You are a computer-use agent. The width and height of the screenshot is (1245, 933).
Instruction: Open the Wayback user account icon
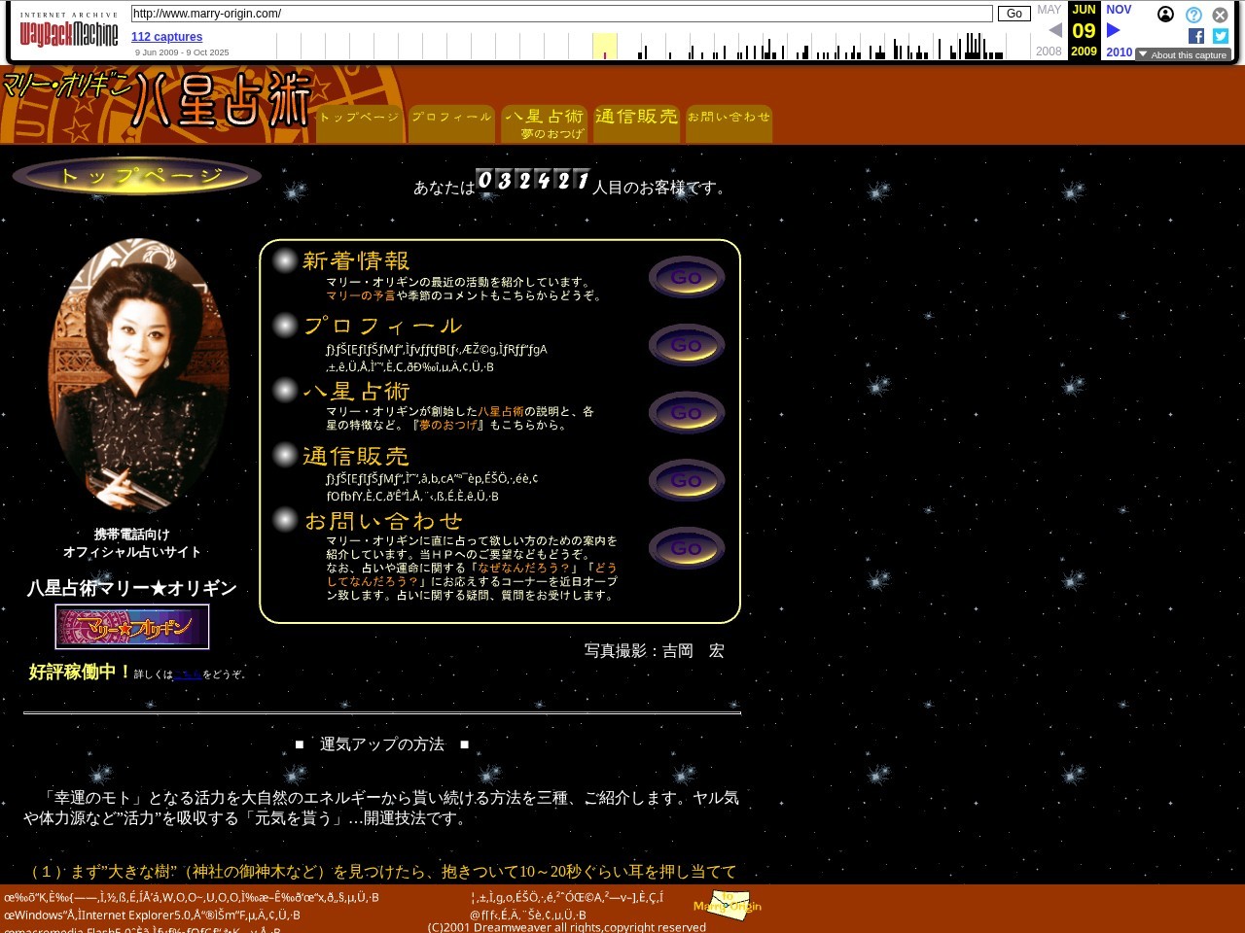click(x=1165, y=15)
